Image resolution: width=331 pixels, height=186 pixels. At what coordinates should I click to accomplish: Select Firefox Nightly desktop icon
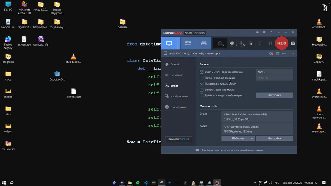[8, 43]
